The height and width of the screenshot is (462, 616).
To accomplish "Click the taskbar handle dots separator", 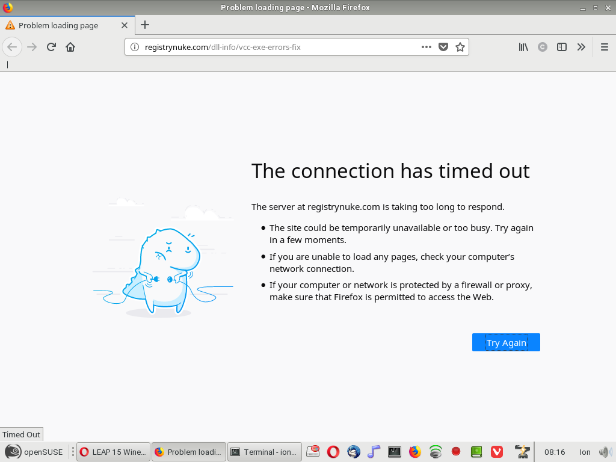I will [72, 452].
